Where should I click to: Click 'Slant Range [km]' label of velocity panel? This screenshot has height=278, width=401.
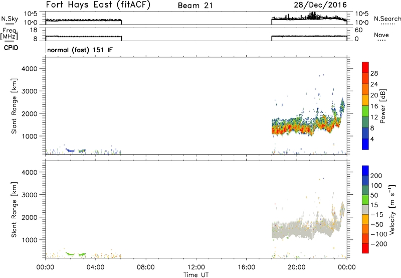(x=14, y=210)
